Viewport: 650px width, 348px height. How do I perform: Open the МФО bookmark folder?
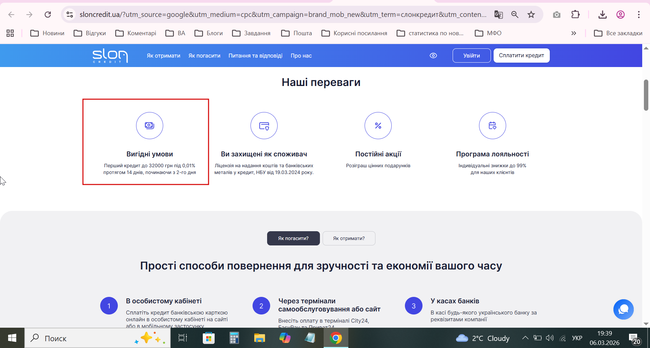point(488,33)
